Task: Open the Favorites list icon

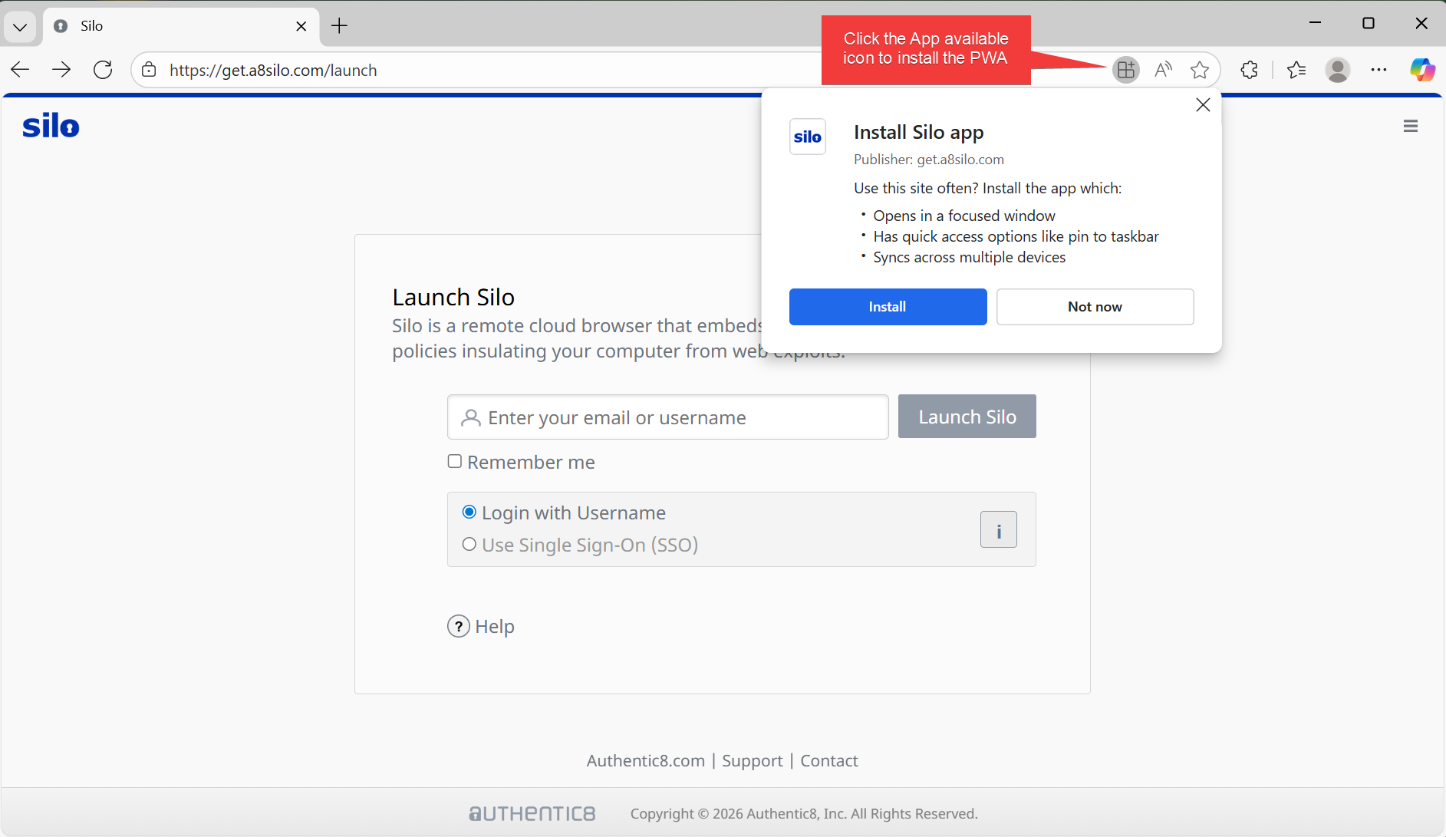Action: click(x=1296, y=70)
